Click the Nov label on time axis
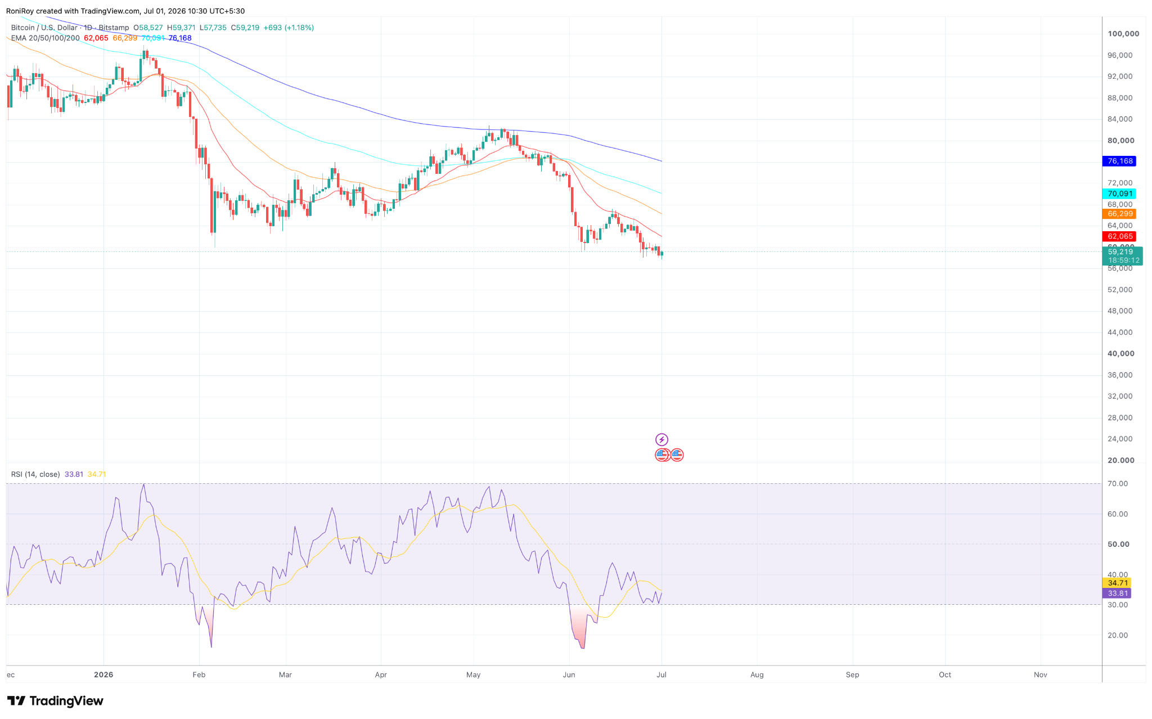 [x=1041, y=675]
